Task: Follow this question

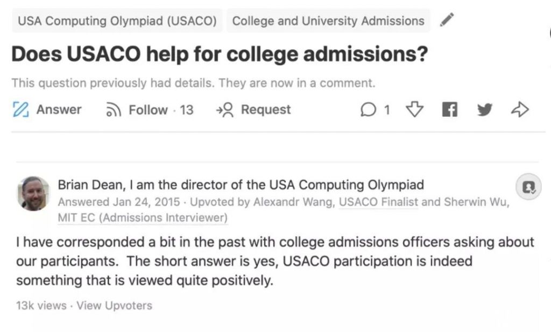Action: tap(147, 110)
